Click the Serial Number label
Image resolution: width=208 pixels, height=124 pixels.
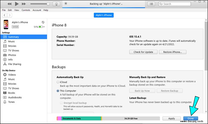click(x=65, y=45)
